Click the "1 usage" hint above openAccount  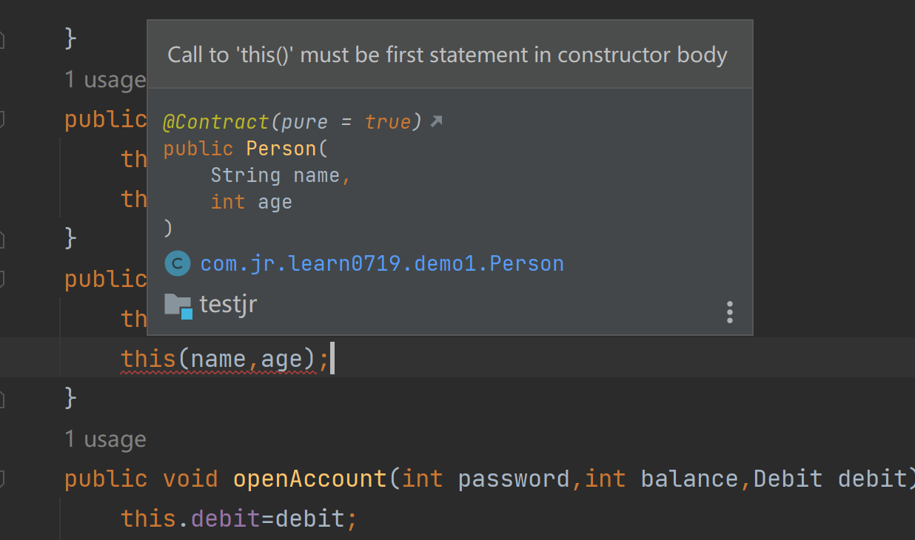[x=104, y=439]
